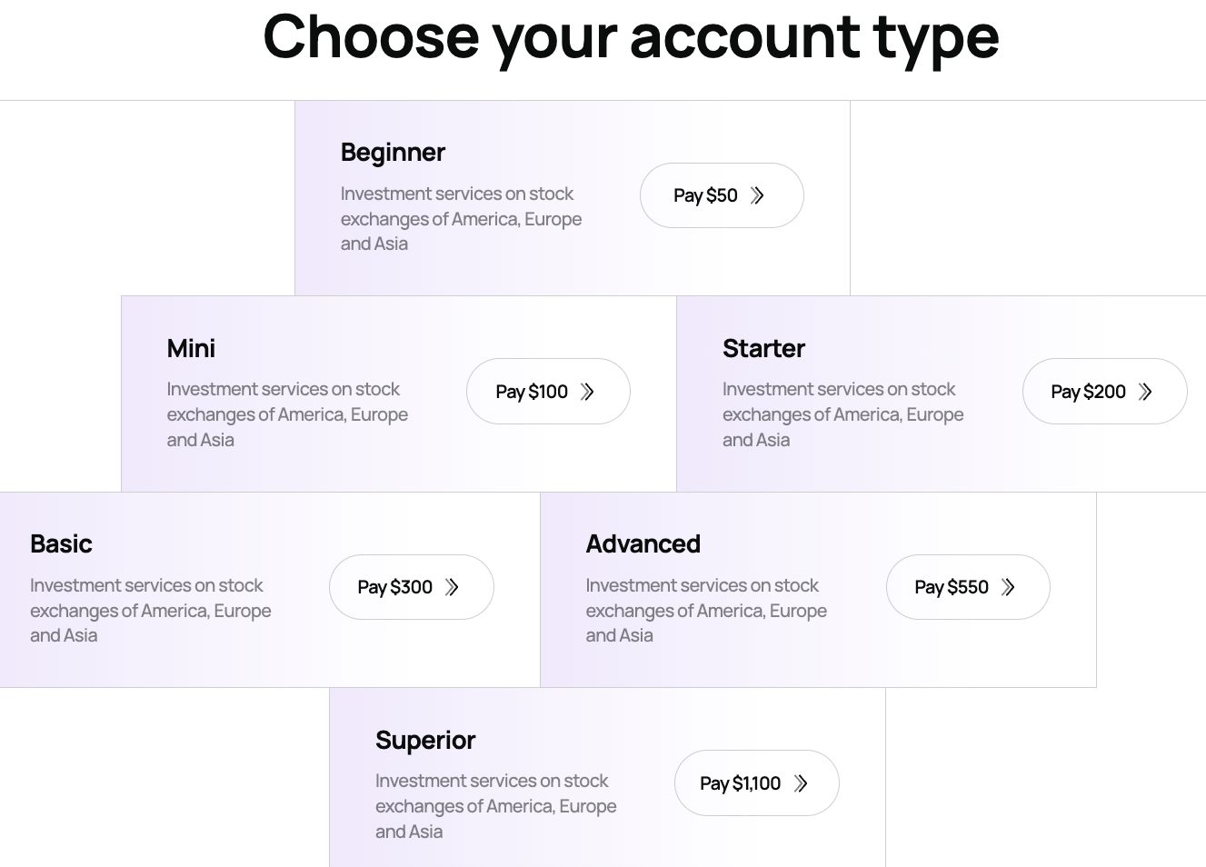Choose the Pay $200 Starter button
This screenshot has height=867, width=1206.
pyautogui.click(x=1103, y=392)
